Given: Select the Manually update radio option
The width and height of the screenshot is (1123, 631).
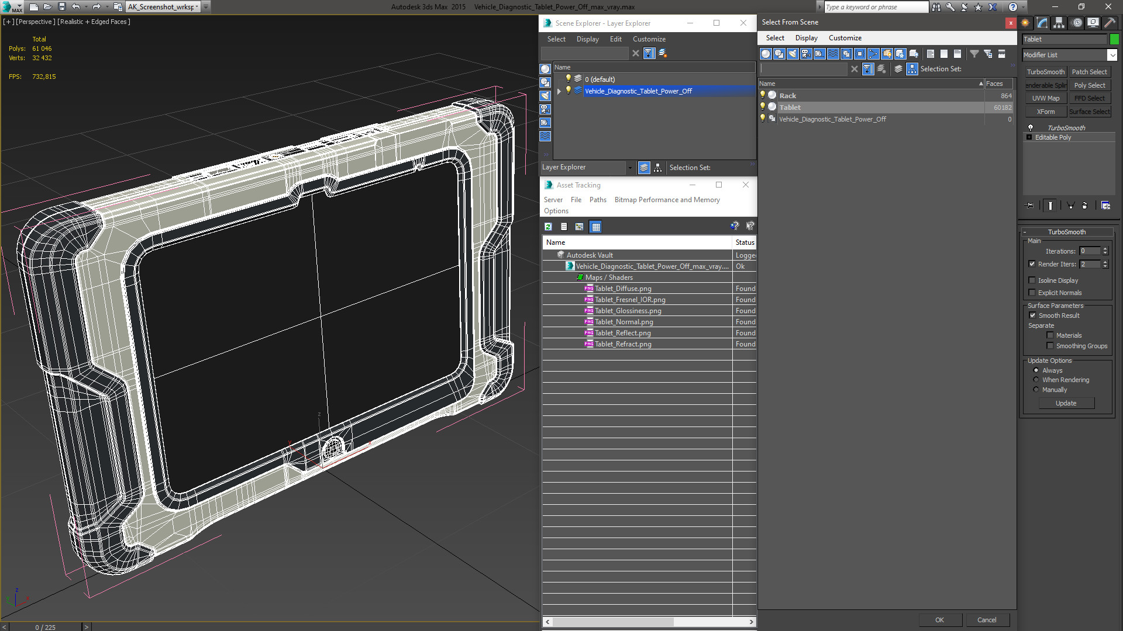Looking at the screenshot, I should 1036,390.
